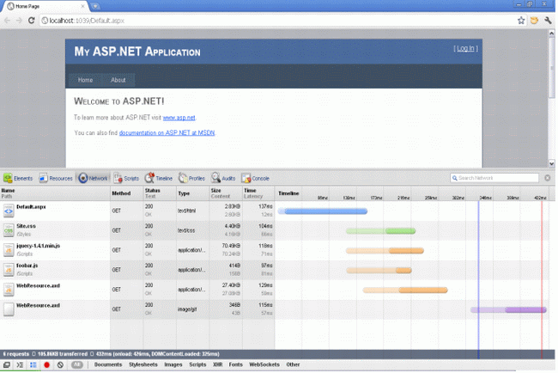Open the Home navigation menu item

(x=85, y=80)
